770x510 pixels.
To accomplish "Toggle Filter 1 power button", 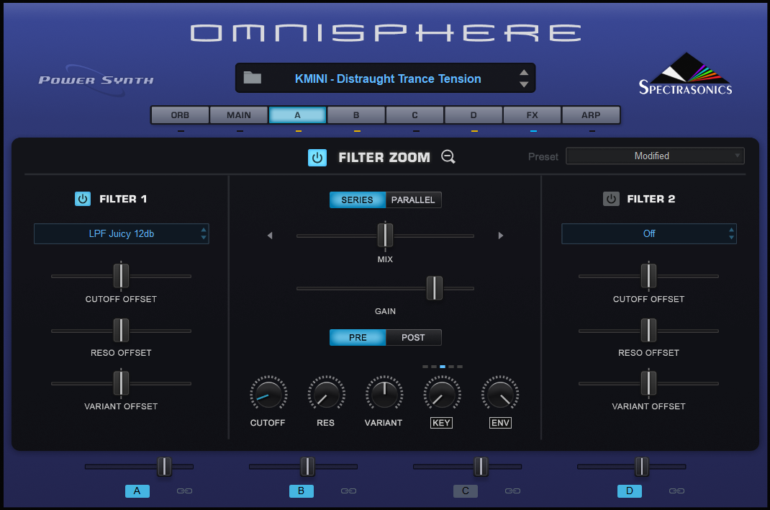I will click(x=83, y=199).
